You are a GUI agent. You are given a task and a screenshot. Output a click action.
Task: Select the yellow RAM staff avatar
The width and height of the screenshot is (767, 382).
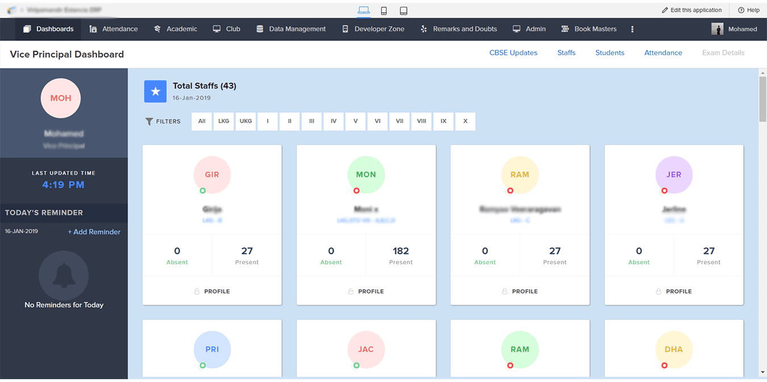coord(520,175)
